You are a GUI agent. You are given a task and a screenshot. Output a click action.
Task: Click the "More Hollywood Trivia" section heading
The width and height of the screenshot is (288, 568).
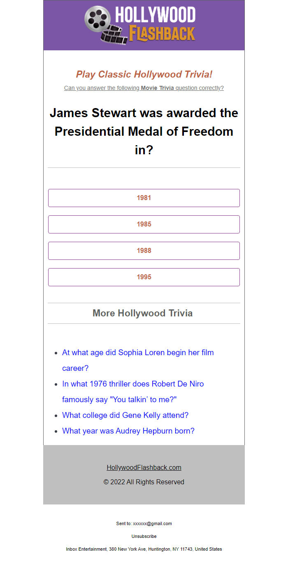(x=143, y=313)
